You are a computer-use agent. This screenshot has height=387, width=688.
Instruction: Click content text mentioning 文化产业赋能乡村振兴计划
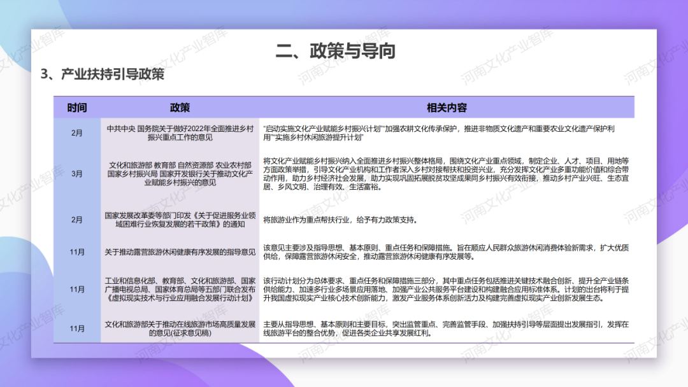[x=446, y=132]
